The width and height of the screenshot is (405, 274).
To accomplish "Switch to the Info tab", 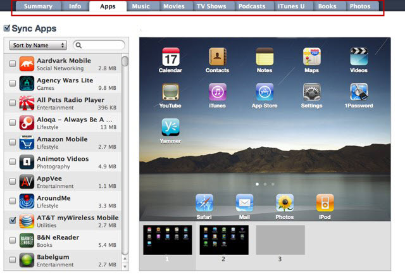I will coord(75,6).
